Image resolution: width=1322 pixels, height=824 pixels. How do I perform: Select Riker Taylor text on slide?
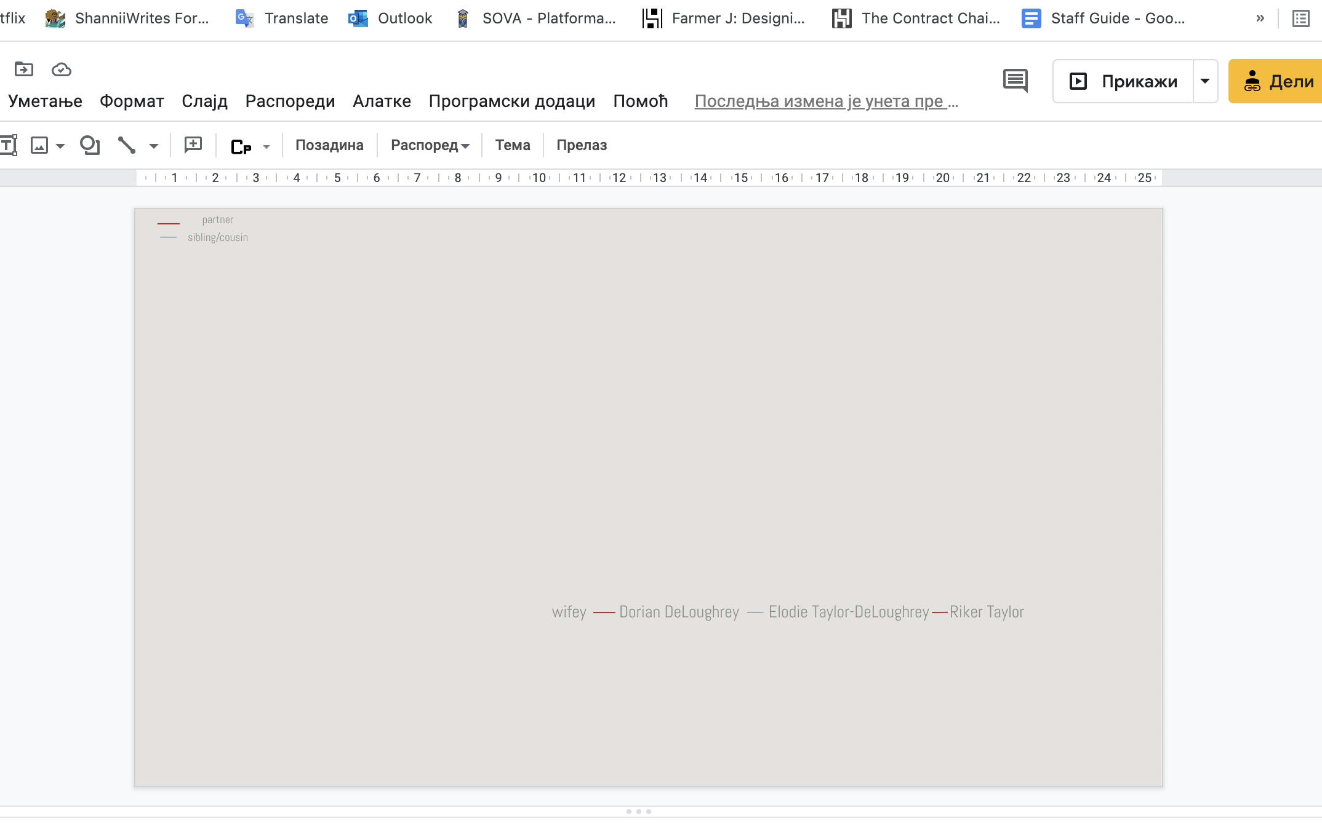(987, 612)
